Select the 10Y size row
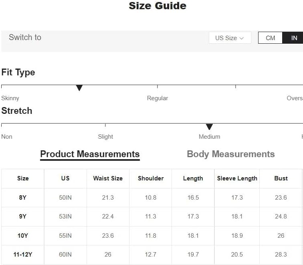This screenshot has width=303, height=265. coord(151,236)
